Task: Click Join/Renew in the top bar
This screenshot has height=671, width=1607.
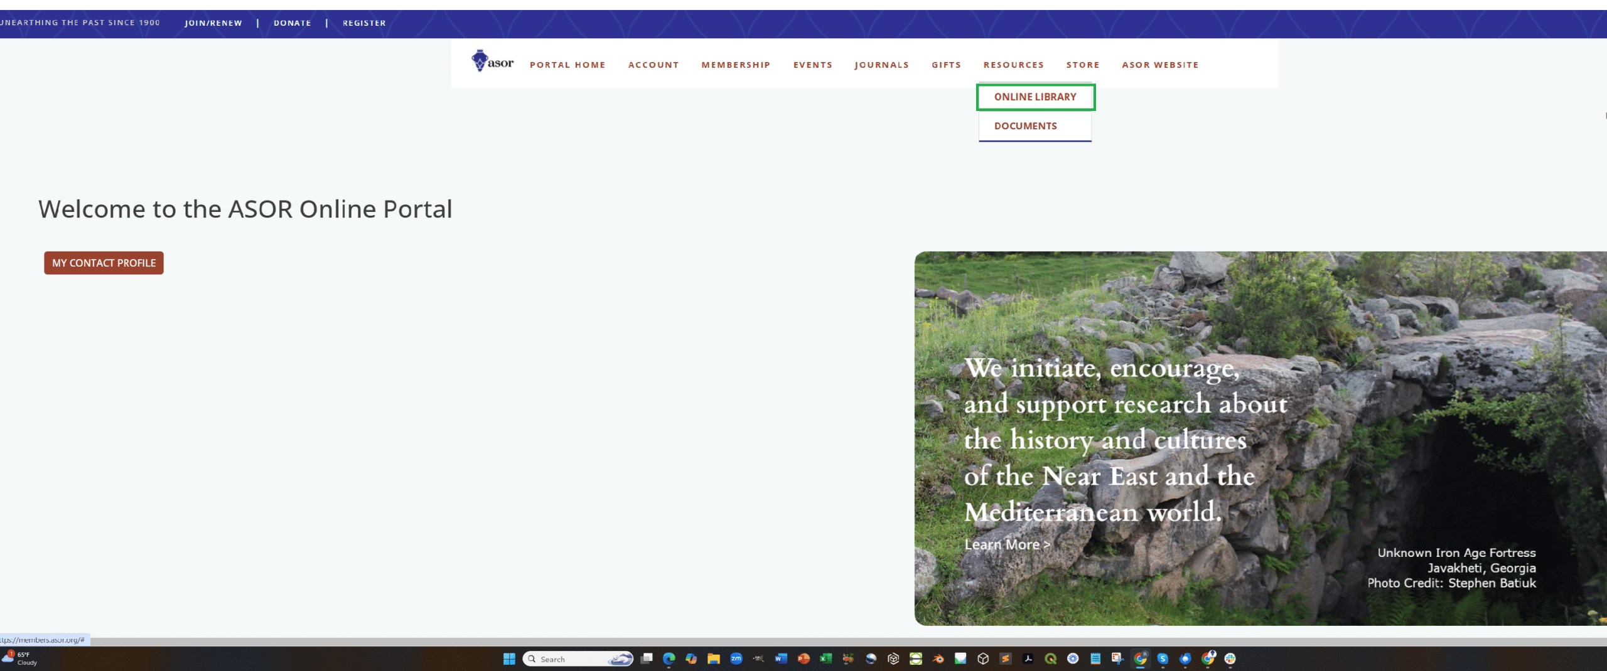Action: (x=213, y=23)
